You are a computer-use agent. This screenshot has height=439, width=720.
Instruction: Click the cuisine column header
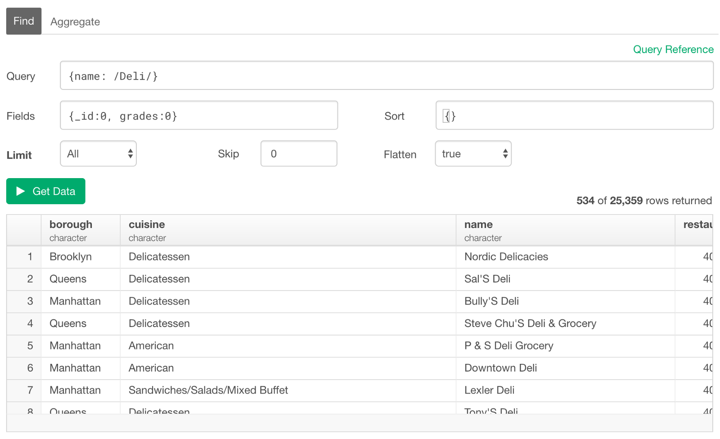[288, 230]
